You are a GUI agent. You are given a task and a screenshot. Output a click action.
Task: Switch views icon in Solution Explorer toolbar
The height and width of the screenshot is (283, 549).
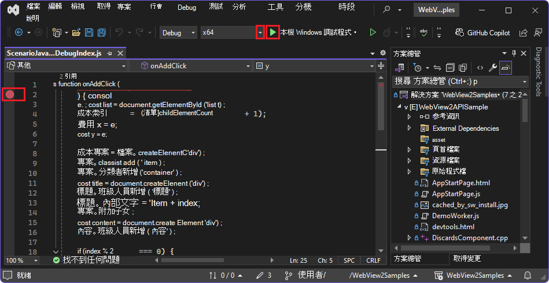401,68
